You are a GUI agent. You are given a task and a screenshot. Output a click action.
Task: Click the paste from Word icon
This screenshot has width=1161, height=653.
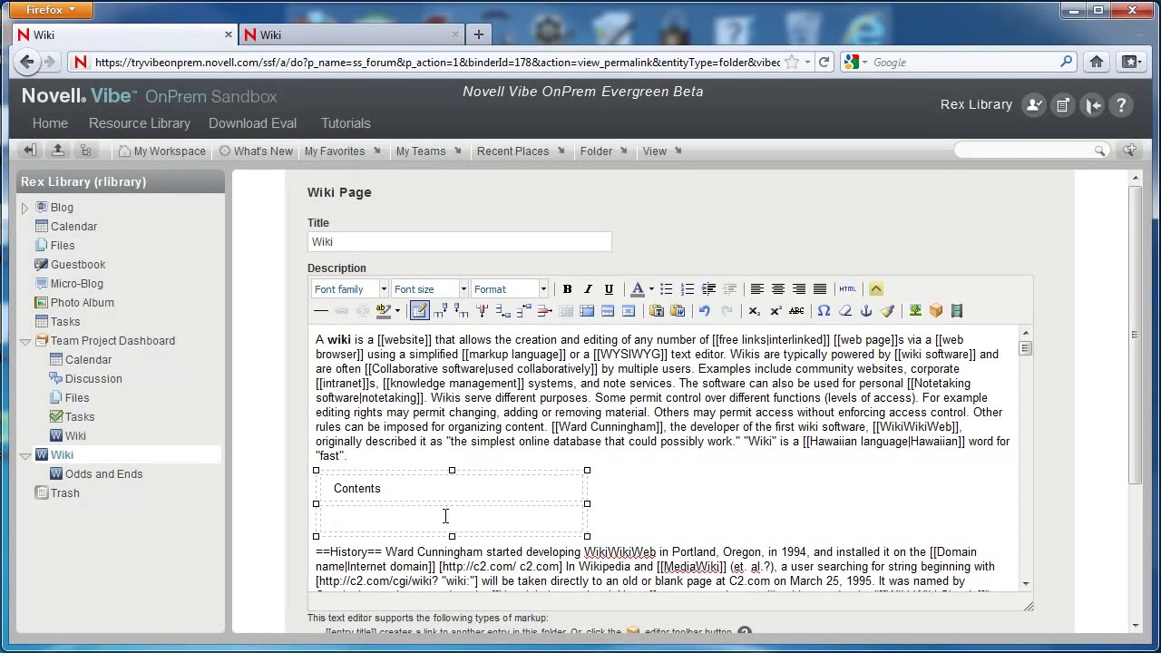click(x=678, y=311)
